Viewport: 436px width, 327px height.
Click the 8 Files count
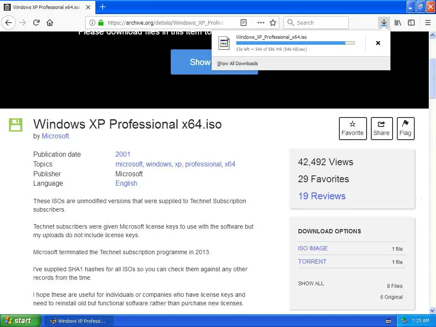point(395,286)
